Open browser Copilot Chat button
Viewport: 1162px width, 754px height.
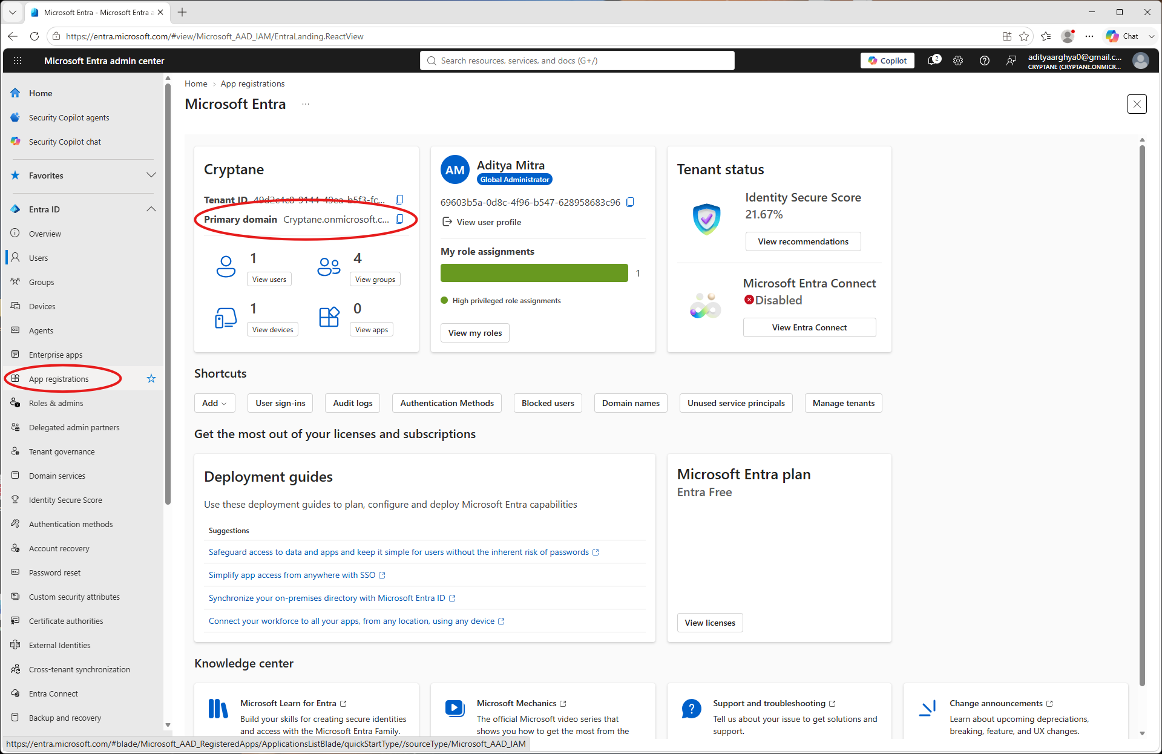point(1123,36)
